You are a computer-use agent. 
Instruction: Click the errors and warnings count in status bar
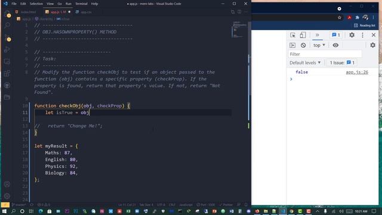coord(44,205)
